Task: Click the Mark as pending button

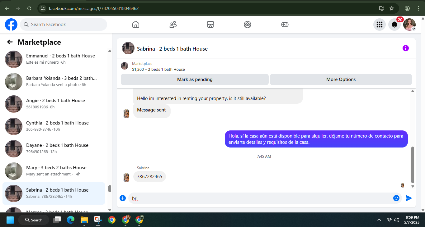Action: 195,79
